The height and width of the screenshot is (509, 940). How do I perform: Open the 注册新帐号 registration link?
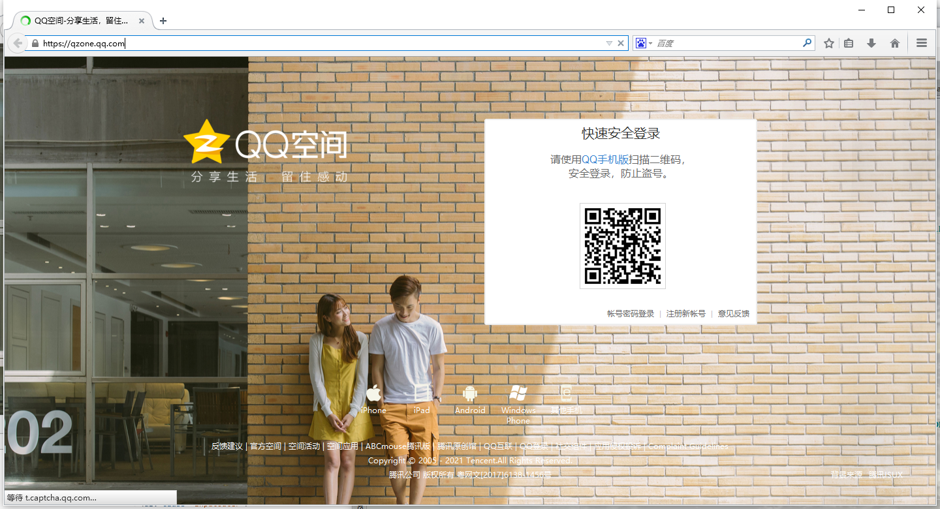pos(684,313)
